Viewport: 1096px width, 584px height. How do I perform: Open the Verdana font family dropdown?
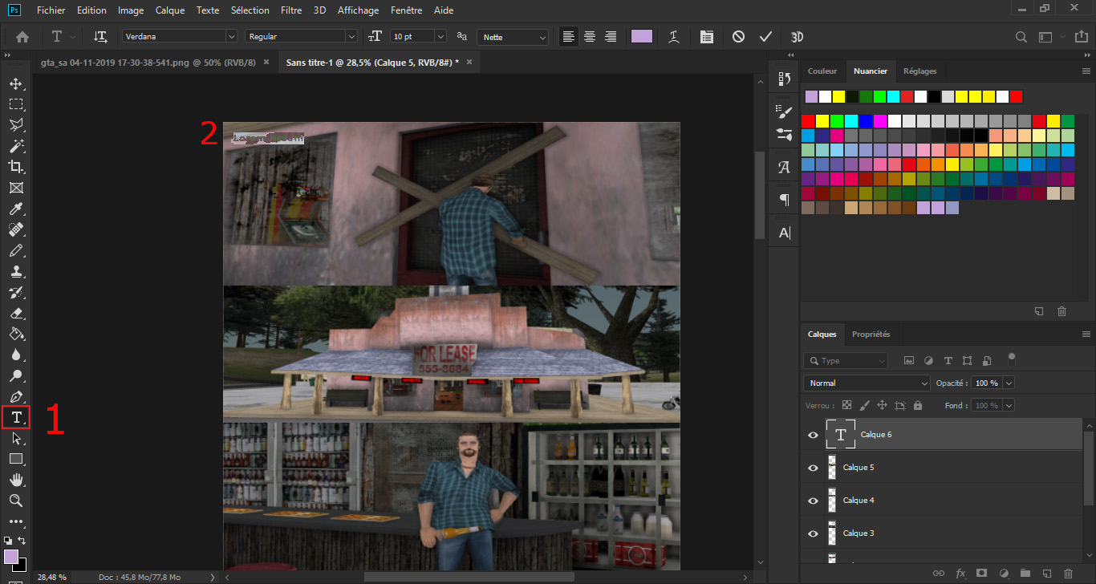[231, 37]
